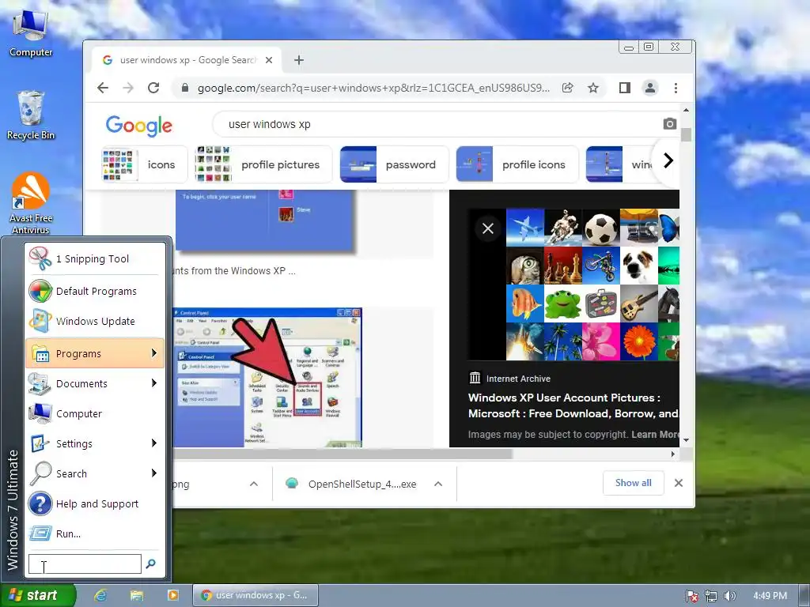Open the volume tray icon
This screenshot has width=810, height=607.
click(x=730, y=596)
